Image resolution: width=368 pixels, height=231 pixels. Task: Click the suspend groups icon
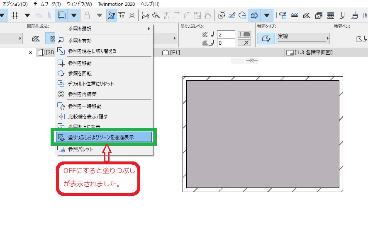[x=222, y=15]
